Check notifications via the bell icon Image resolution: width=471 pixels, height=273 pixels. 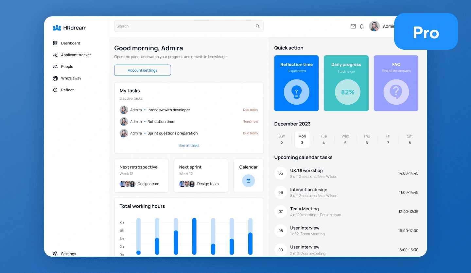click(x=362, y=26)
